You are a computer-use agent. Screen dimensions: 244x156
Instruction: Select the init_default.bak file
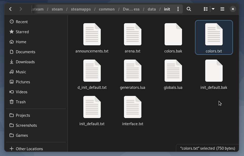coord(214,75)
